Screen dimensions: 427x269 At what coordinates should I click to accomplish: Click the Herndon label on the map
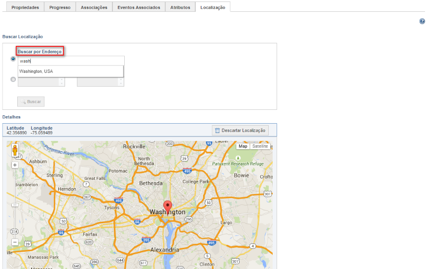click(67, 189)
